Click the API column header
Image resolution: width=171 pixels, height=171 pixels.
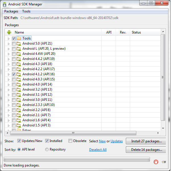109,32
